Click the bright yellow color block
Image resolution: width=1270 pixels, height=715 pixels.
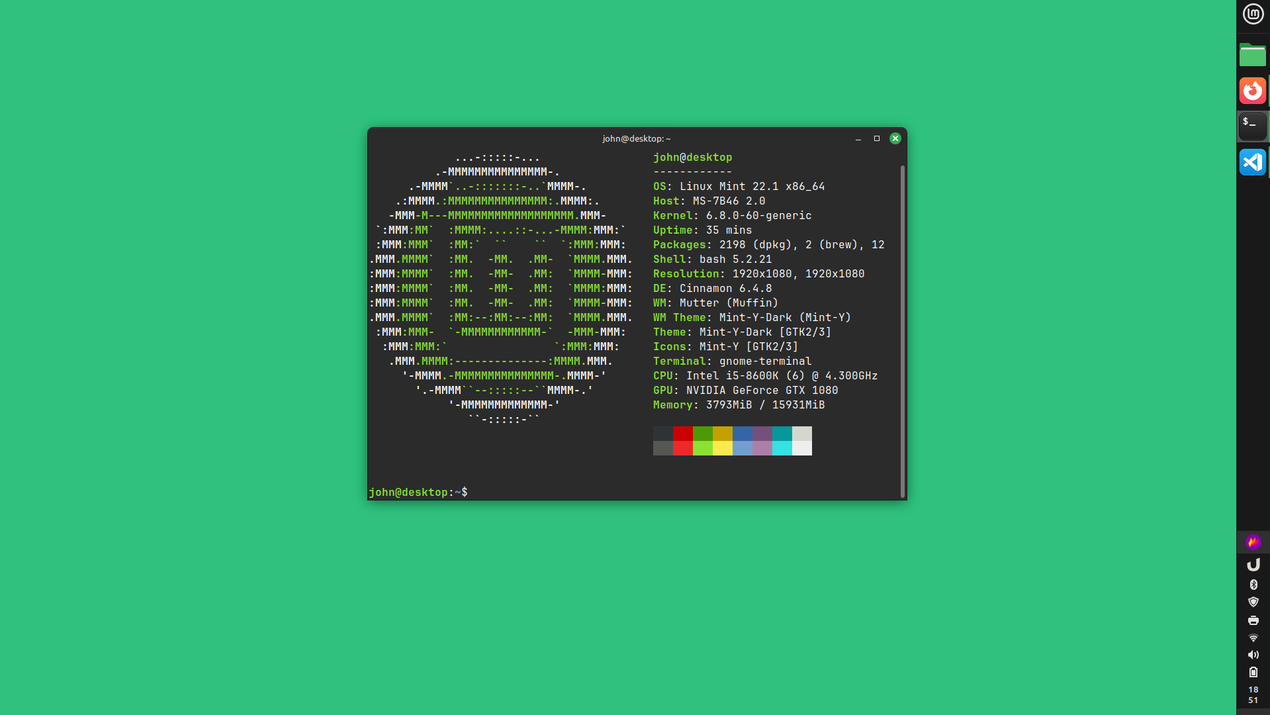tap(723, 448)
